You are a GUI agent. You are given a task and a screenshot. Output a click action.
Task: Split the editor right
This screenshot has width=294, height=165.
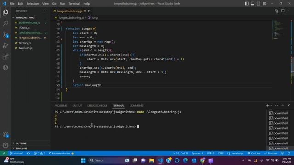coord(283,11)
